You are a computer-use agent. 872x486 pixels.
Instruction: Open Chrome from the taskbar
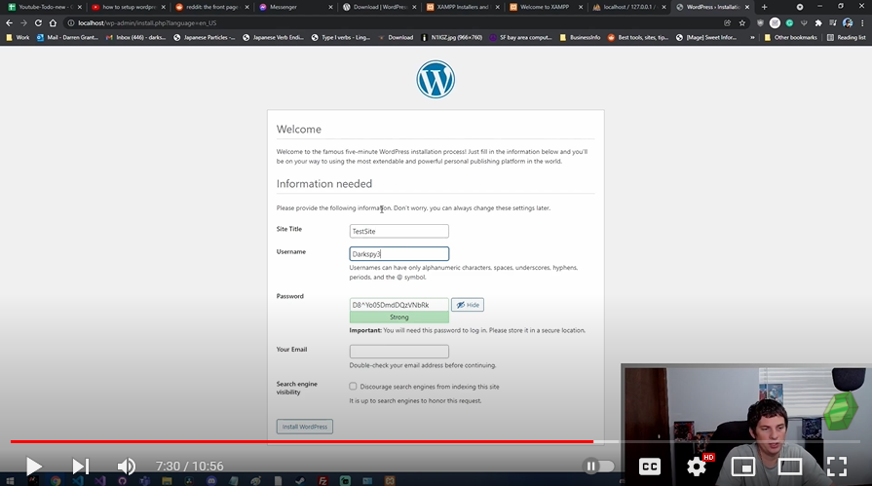[56, 481]
